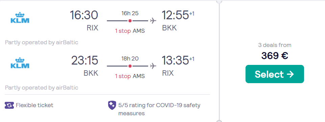Click the COVID-19 safety shield icon
The height and width of the screenshot is (122, 325).
point(112,105)
